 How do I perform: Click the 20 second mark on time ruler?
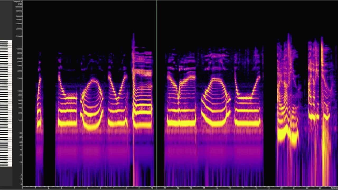point(281,188)
